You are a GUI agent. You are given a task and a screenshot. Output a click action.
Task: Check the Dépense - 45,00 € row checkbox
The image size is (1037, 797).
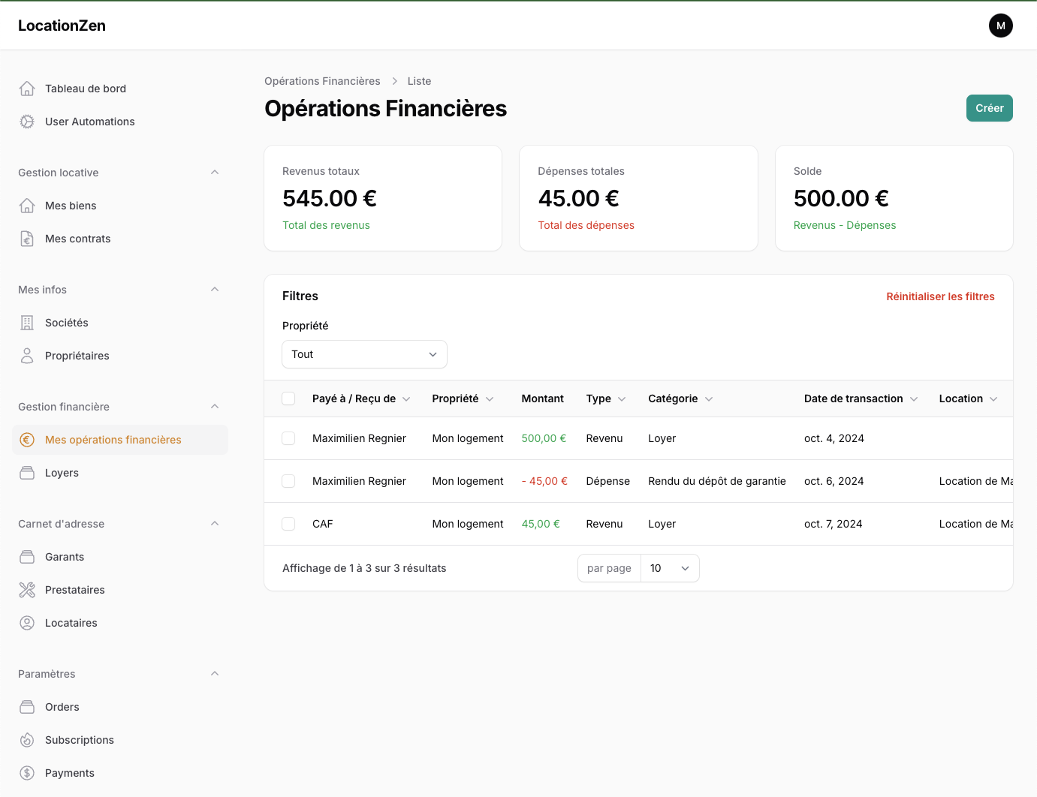[288, 481]
